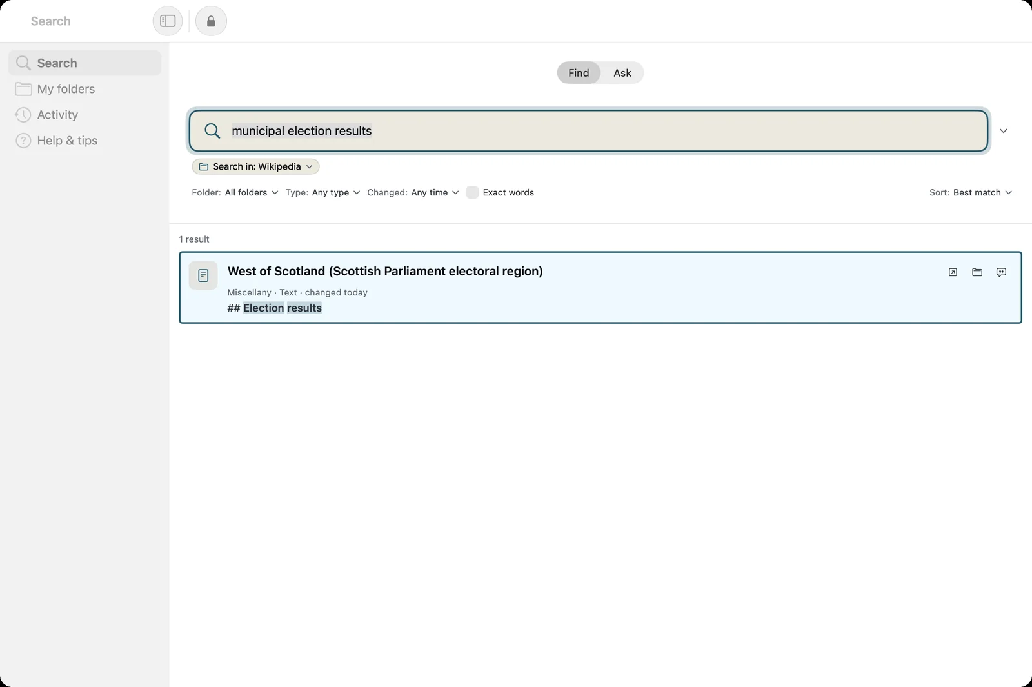Screen dimensions: 1032x687
Task: Open Search in the sidebar
Action: (84, 63)
